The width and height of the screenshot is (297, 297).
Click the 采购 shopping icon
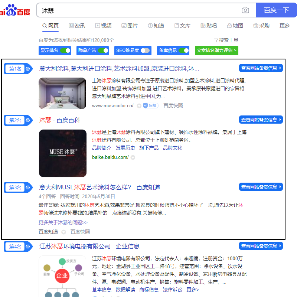click(256, 26)
